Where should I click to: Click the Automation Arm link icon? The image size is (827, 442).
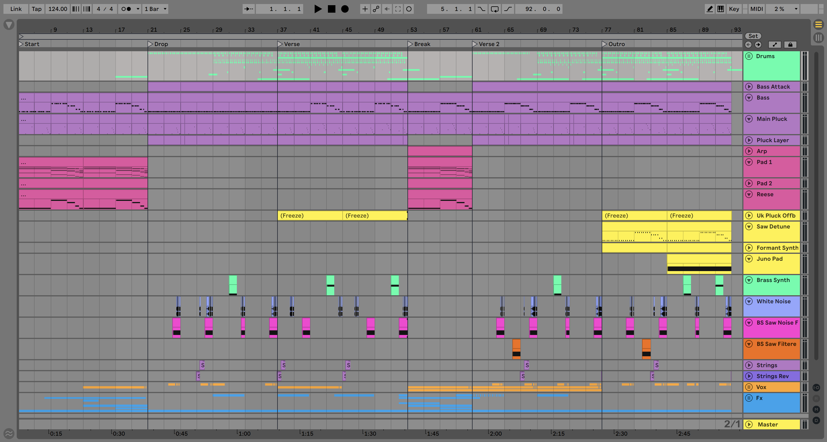(x=376, y=9)
